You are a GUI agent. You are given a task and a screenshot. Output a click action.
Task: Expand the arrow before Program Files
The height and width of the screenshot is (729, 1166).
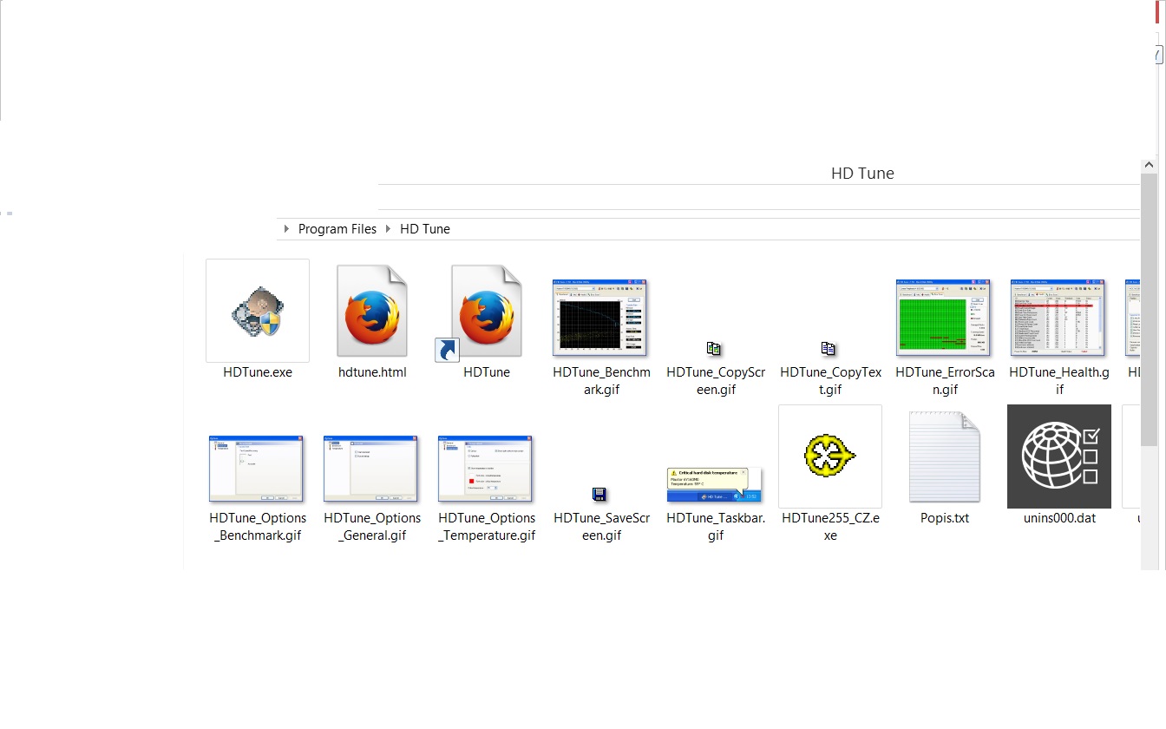click(x=287, y=229)
